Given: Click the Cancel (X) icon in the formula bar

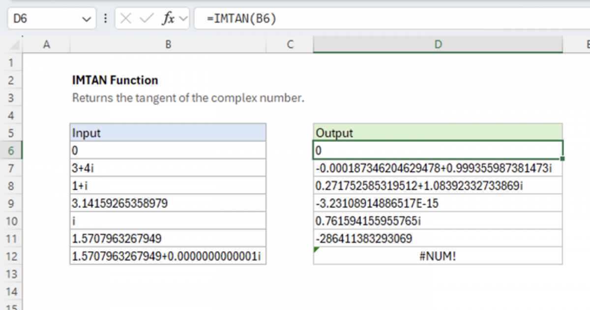Looking at the screenshot, I should [126, 19].
